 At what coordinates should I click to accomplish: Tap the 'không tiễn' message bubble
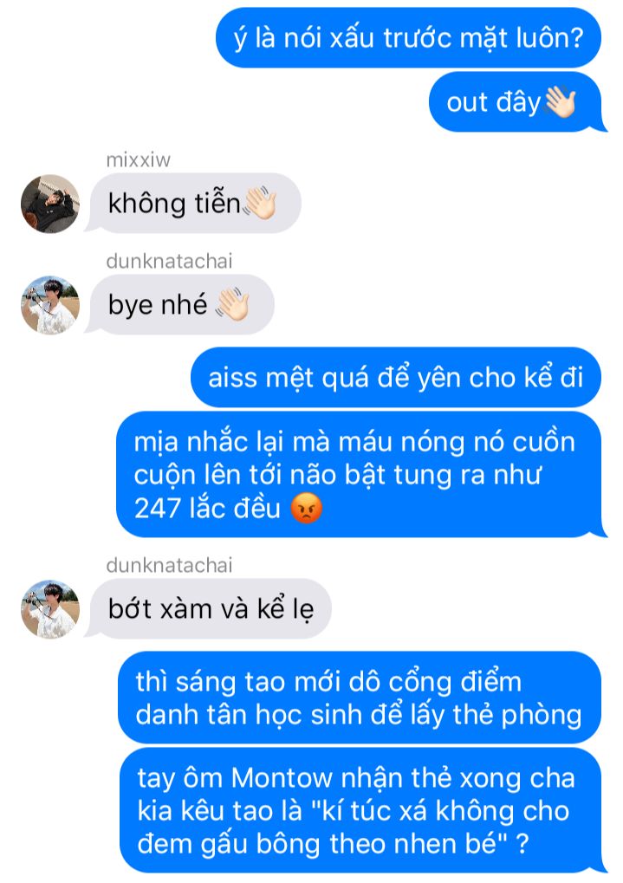click(196, 204)
